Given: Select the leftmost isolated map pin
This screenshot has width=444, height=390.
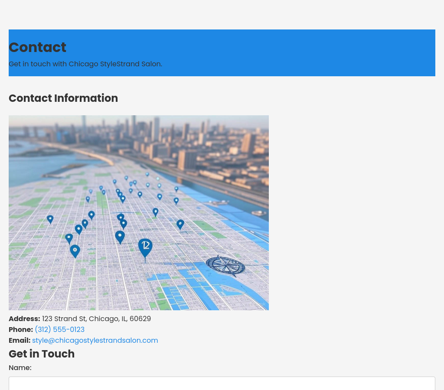Looking at the screenshot, I should [x=50, y=219].
